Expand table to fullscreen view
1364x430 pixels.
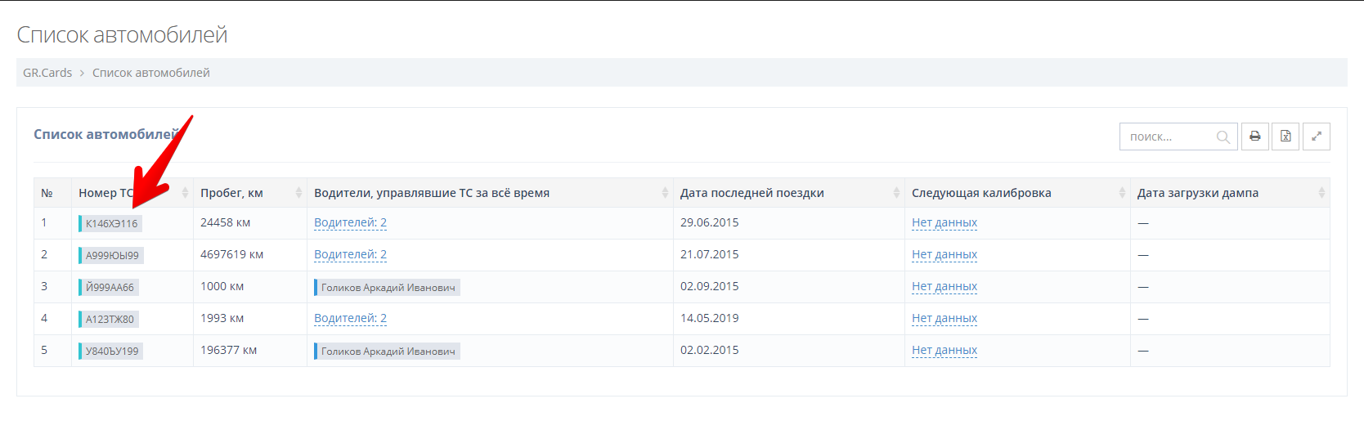click(x=1317, y=137)
